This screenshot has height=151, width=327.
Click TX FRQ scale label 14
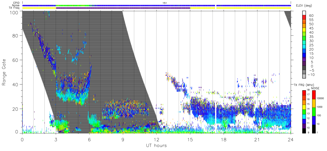pyautogui.click(x=308, y=109)
